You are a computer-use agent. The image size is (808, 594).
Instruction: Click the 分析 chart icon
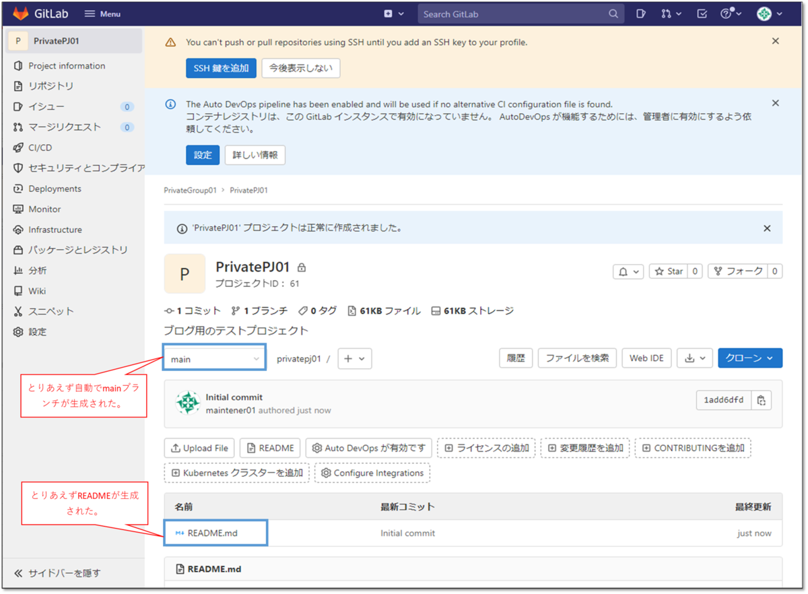pyautogui.click(x=18, y=270)
